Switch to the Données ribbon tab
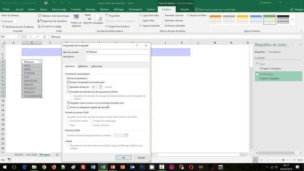Image resolution: width=304 pixels, height=171 pixels. click(x=91, y=9)
